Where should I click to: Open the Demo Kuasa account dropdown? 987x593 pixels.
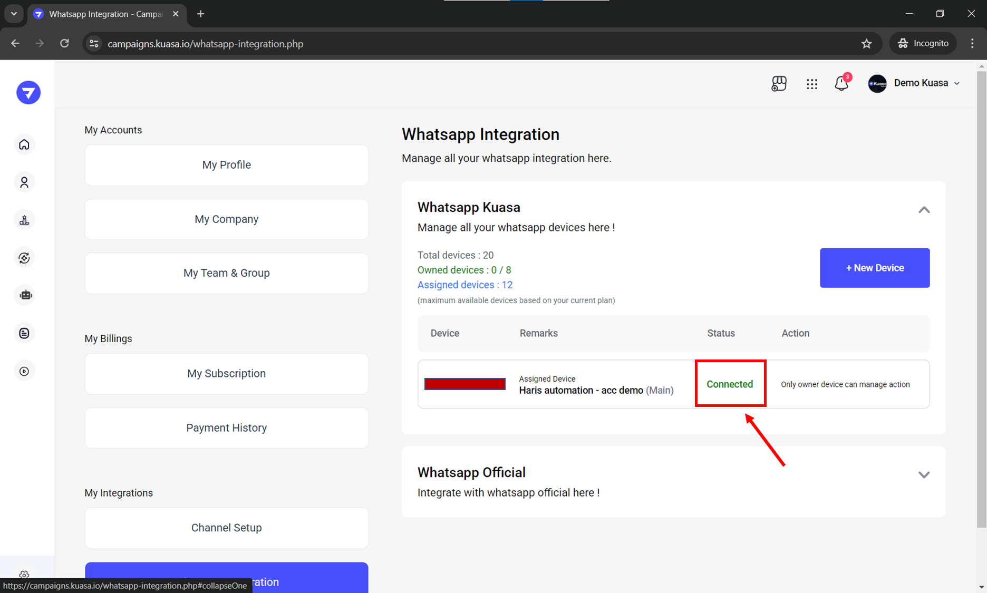click(915, 83)
